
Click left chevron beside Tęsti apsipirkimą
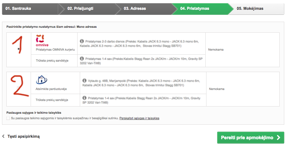tap(3, 136)
